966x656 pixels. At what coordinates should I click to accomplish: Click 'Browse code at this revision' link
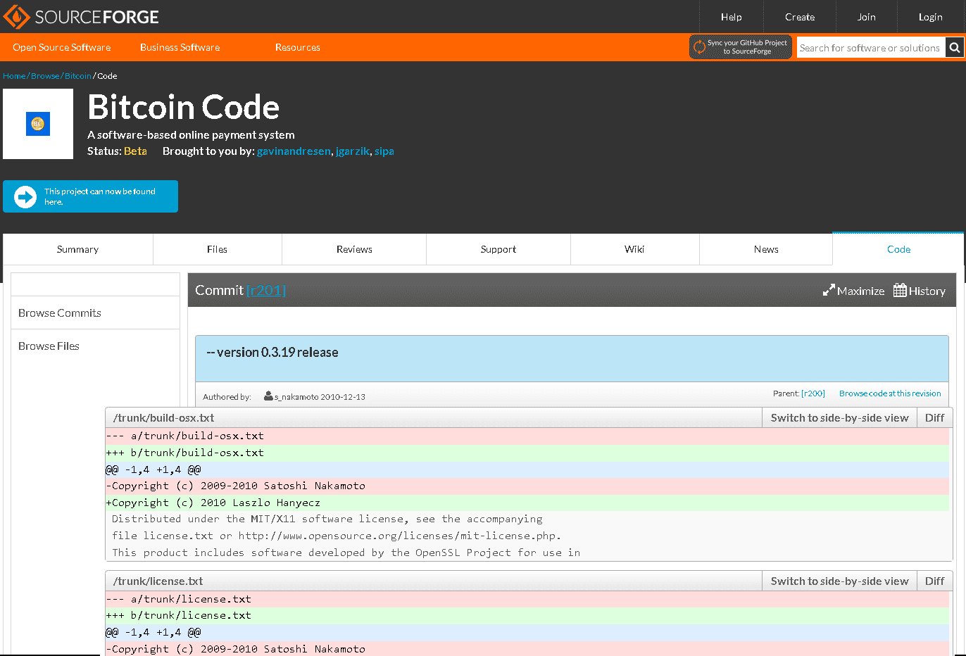pos(890,393)
